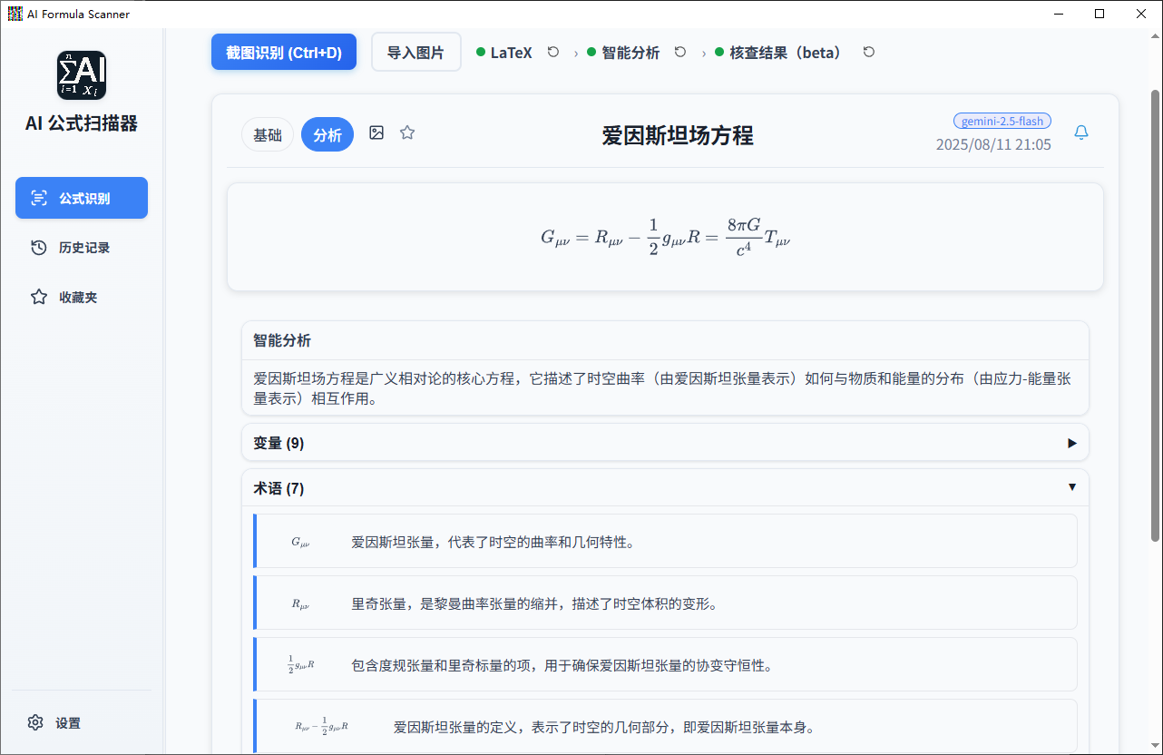
Task: Click the 公式识别 scan icon
Action: (x=39, y=198)
